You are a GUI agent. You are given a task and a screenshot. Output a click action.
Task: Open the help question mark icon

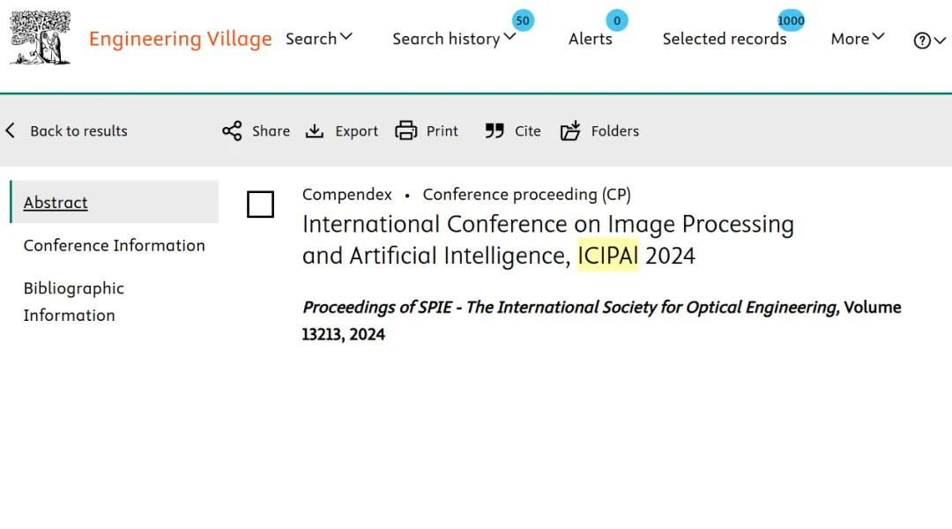point(922,40)
